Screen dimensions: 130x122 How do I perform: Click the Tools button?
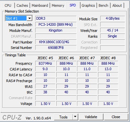point(63,117)
